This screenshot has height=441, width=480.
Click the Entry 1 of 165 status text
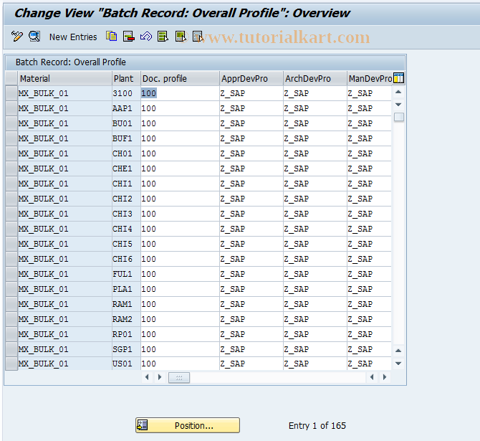(317, 426)
